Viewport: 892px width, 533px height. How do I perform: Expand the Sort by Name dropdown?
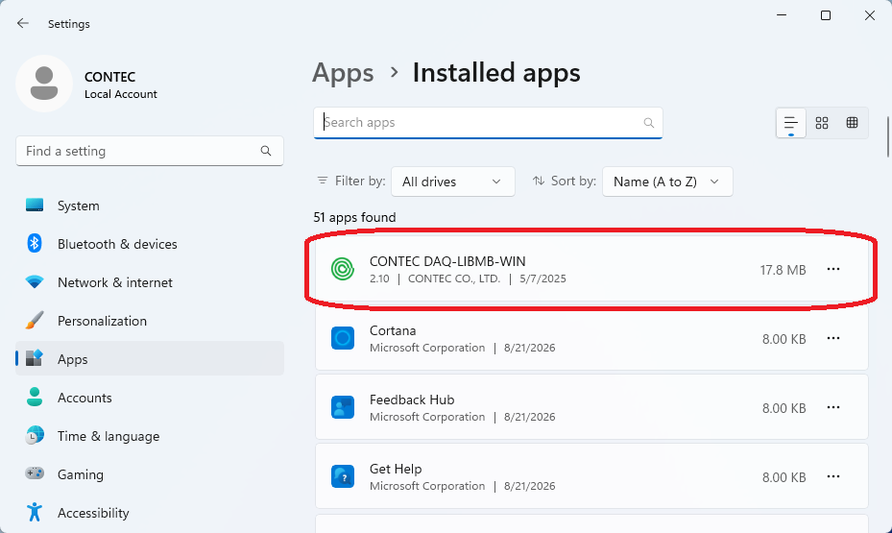tap(667, 182)
